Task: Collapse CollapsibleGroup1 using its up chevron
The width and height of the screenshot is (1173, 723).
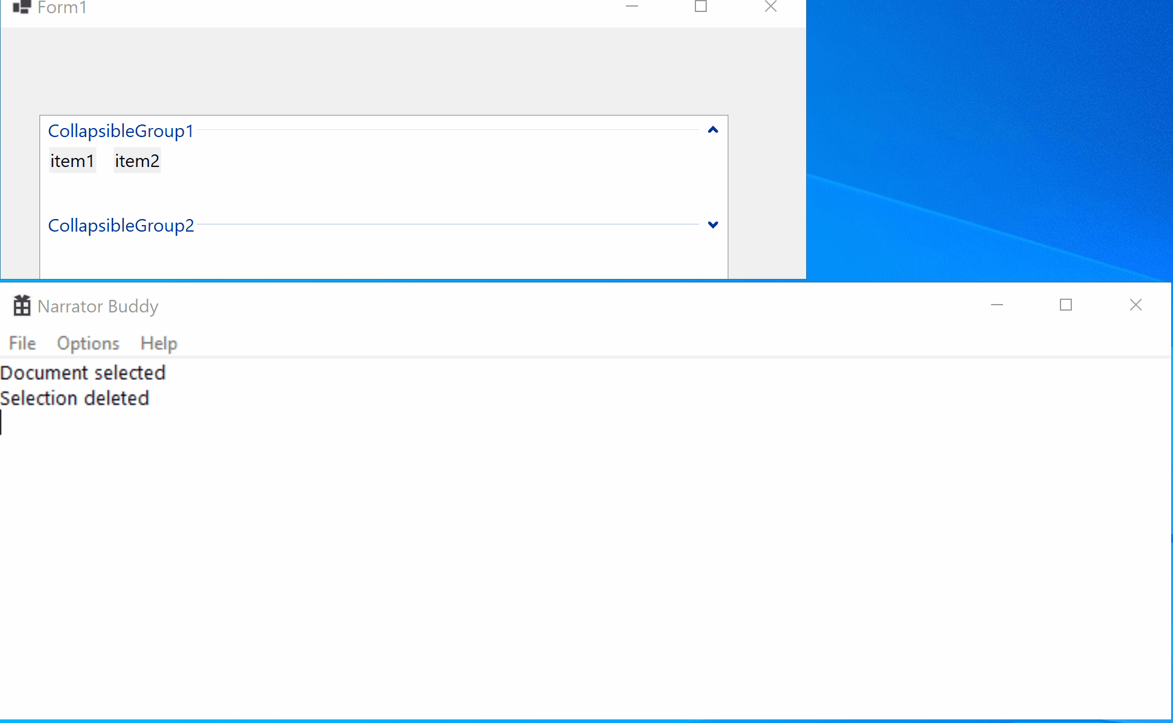Action: click(x=712, y=129)
